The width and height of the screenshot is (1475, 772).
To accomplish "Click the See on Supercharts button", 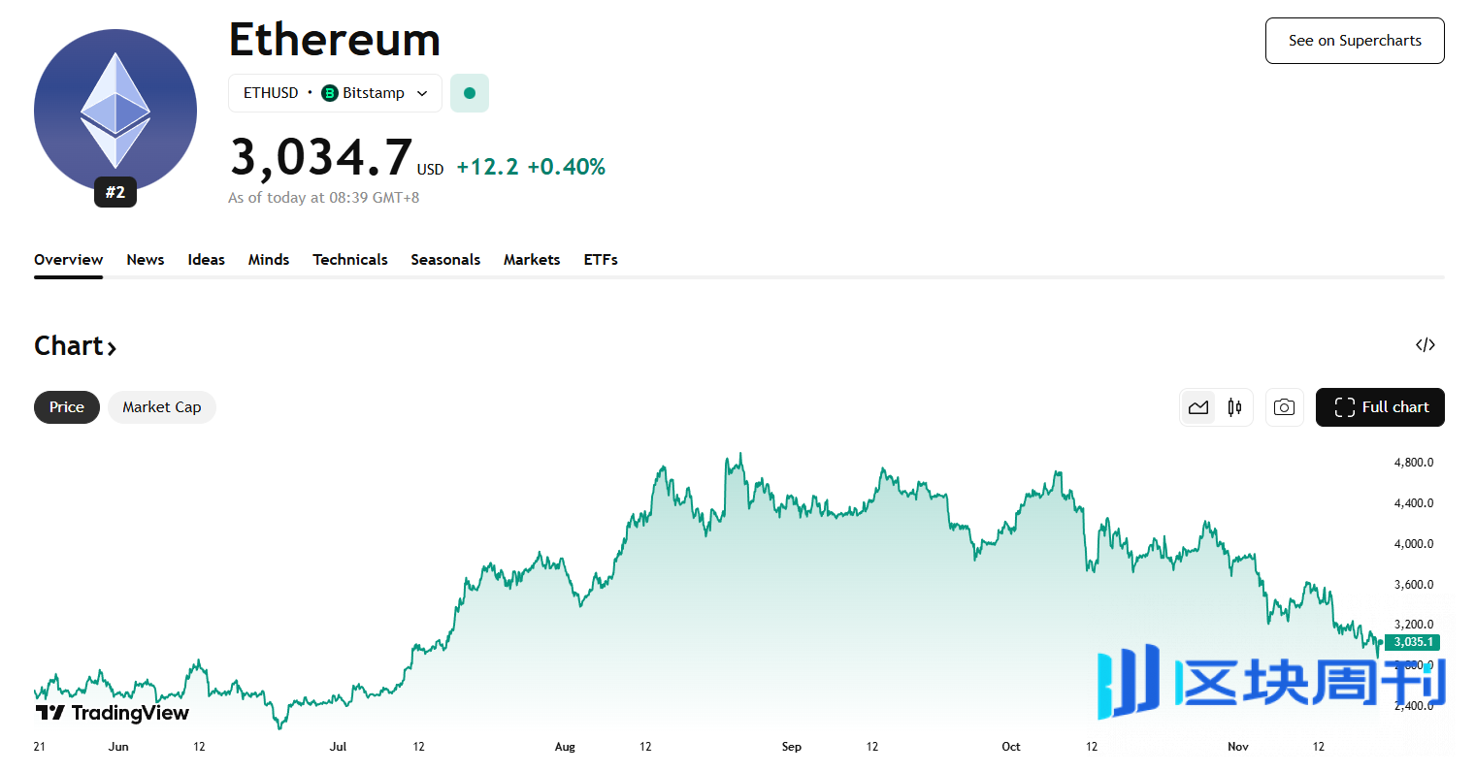I will coord(1355,41).
